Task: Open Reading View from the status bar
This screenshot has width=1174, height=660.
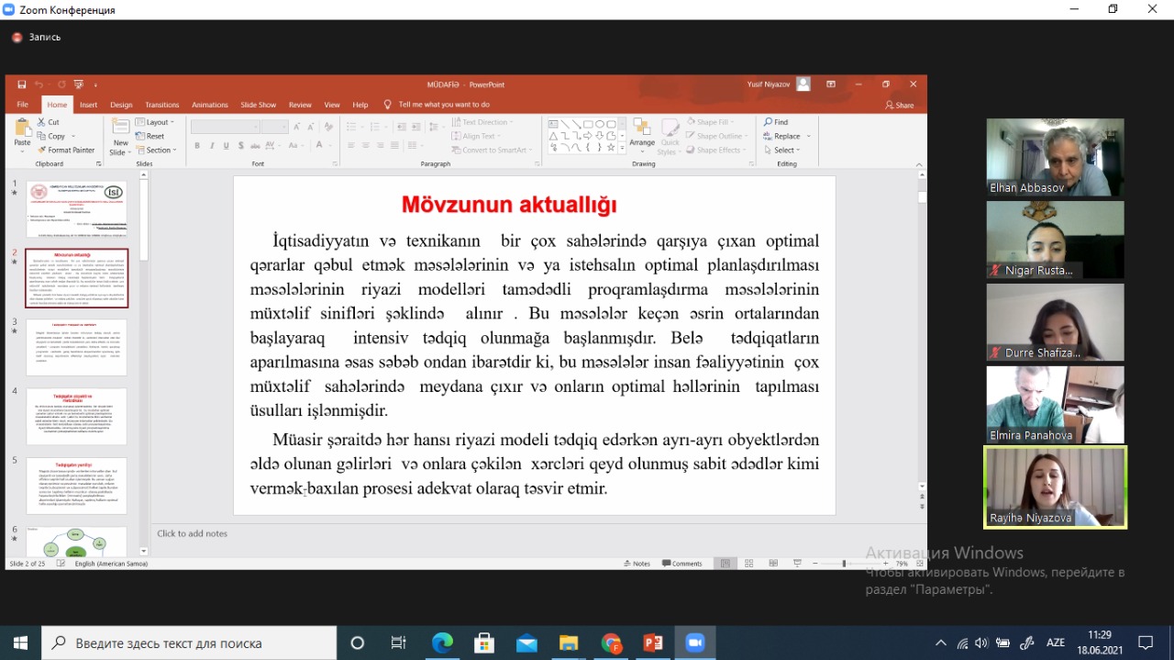Action: (772, 564)
